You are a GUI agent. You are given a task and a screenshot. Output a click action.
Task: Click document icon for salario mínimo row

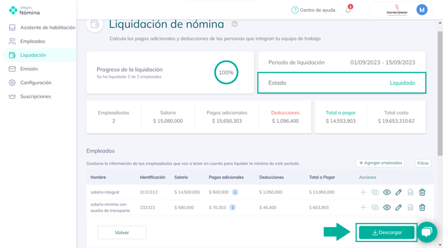(x=411, y=207)
